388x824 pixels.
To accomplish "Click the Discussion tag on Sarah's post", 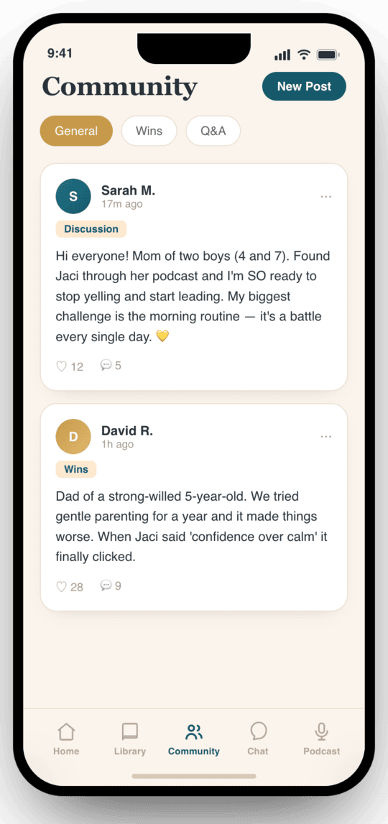I will (x=91, y=229).
